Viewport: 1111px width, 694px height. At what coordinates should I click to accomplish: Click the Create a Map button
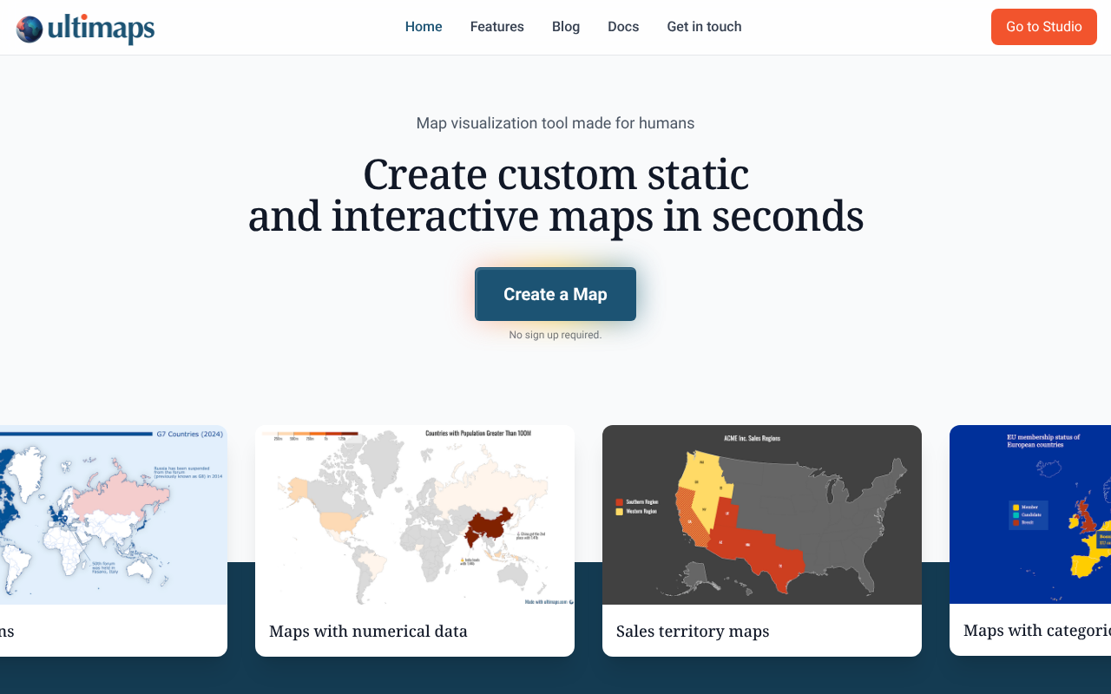tap(555, 294)
